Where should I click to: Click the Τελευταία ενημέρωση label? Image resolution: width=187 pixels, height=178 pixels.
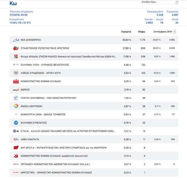21,12
